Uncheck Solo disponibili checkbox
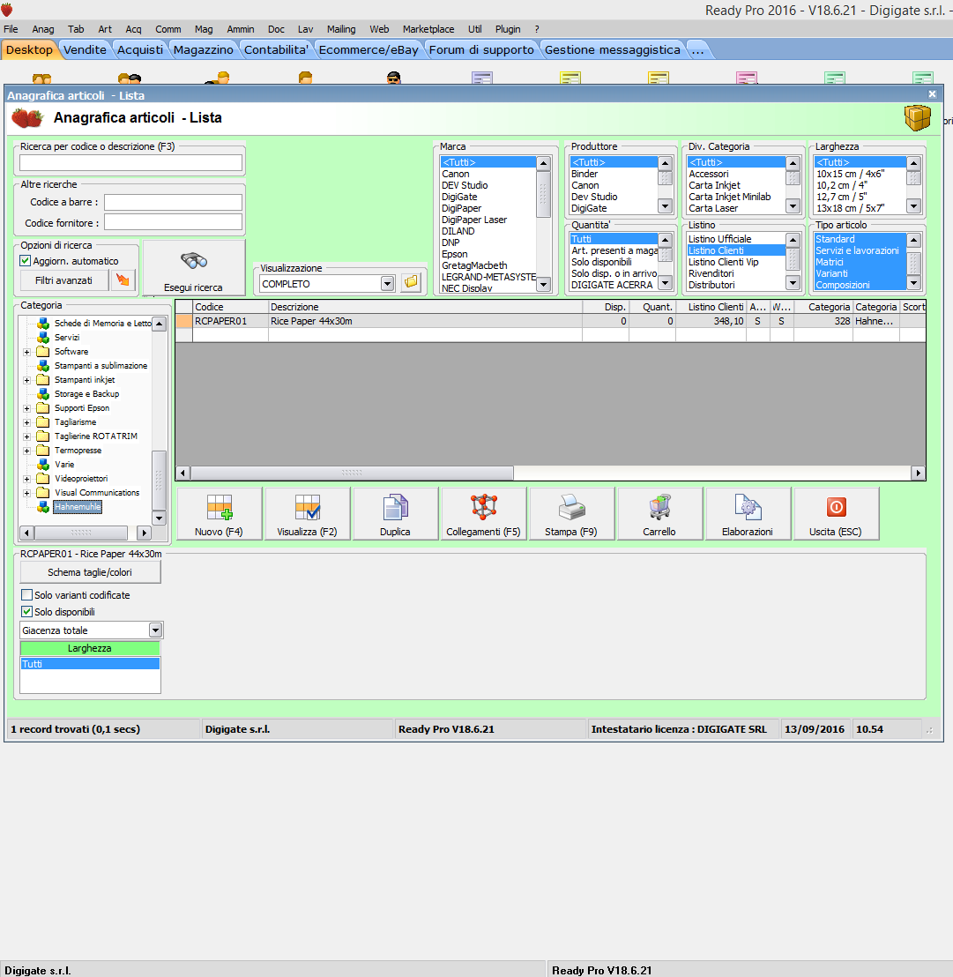Screen dimensions: 953x977 point(26,612)
